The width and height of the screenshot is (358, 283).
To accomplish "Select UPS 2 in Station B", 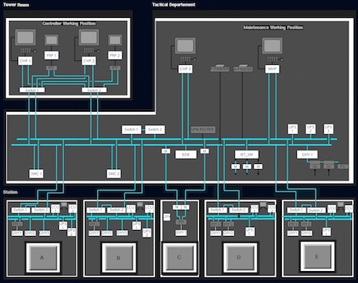I will [x=147, y=232].
